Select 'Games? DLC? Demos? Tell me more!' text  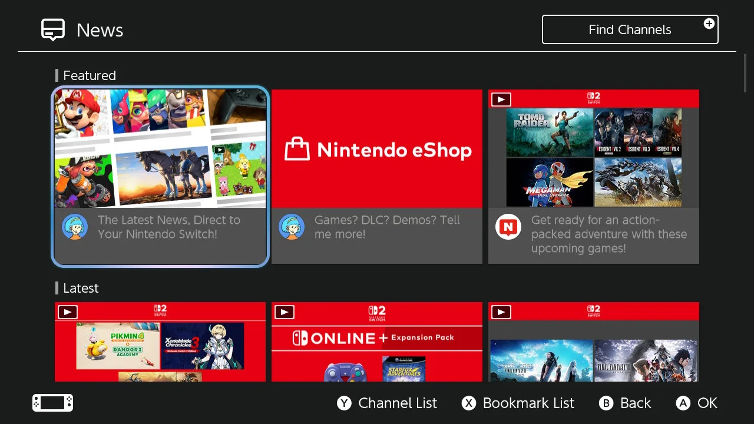click(387, 227)
